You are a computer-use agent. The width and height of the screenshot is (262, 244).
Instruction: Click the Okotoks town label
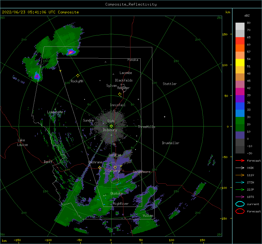tap(116, 194)
